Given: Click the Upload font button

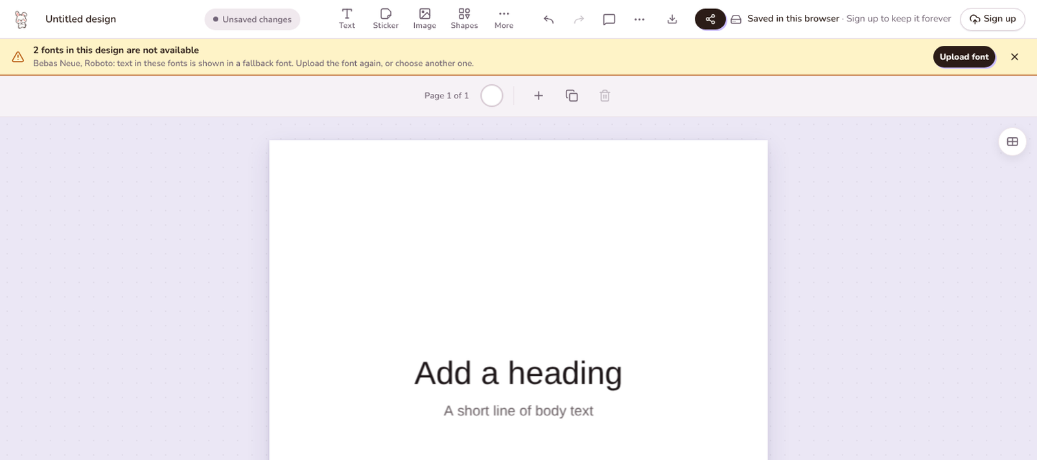Looking at the screenshot, I should click(x=964, y=57).
